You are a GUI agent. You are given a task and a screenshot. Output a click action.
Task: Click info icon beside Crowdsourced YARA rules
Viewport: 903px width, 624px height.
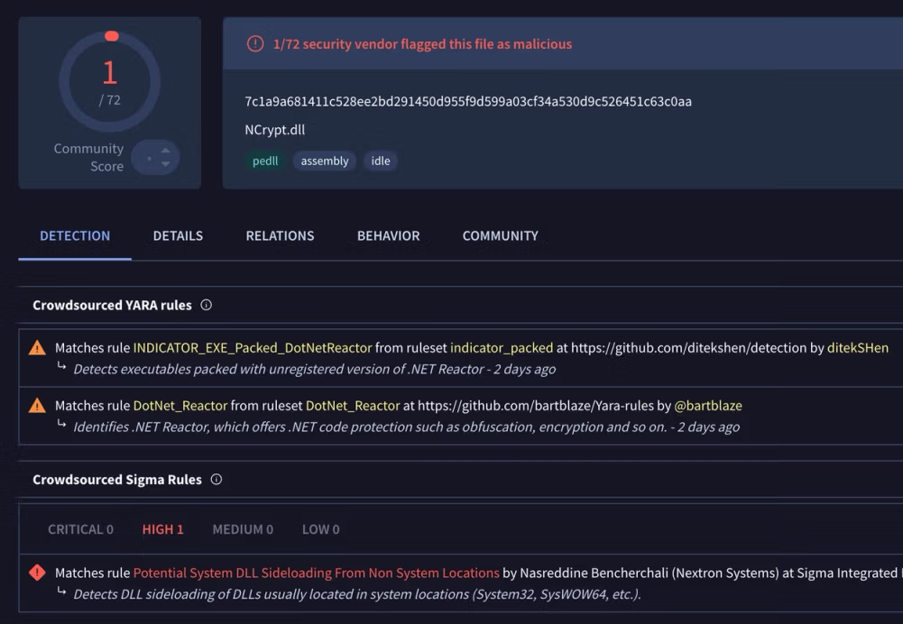(x=207, y=305)
